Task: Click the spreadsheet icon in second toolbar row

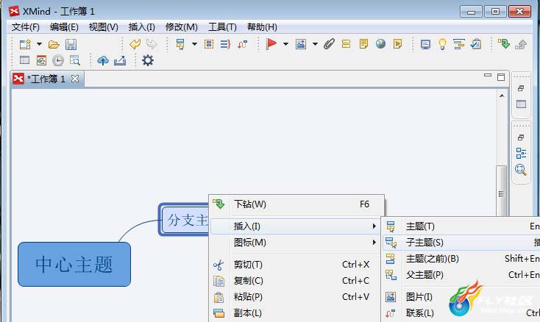Action: pyautogui.click(x=24, y=60)
